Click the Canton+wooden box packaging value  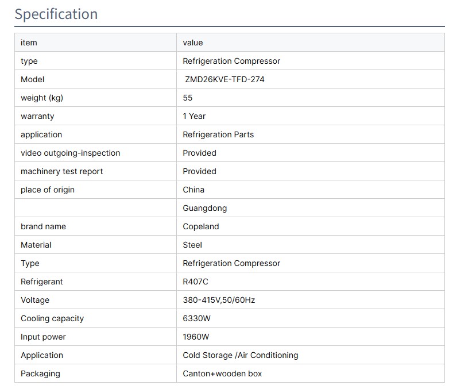(x=222, y=373)
